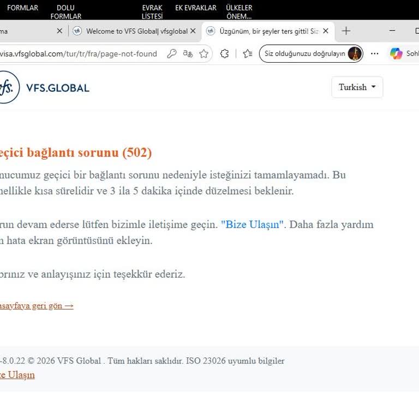Minimize the browser window
Viewport: 419px width, 419px height.
392,31
